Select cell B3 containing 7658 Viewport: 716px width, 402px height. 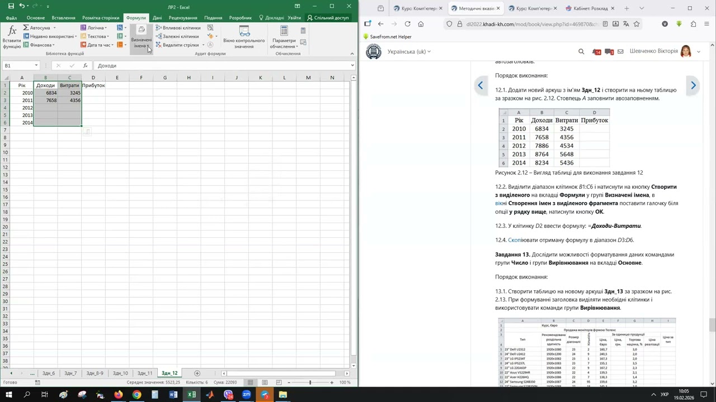46,100
